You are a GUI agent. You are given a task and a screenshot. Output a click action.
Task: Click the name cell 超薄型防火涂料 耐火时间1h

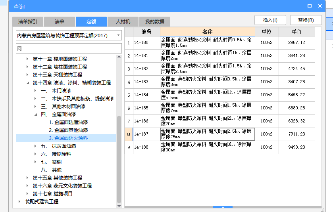click(x=208, y=56)
